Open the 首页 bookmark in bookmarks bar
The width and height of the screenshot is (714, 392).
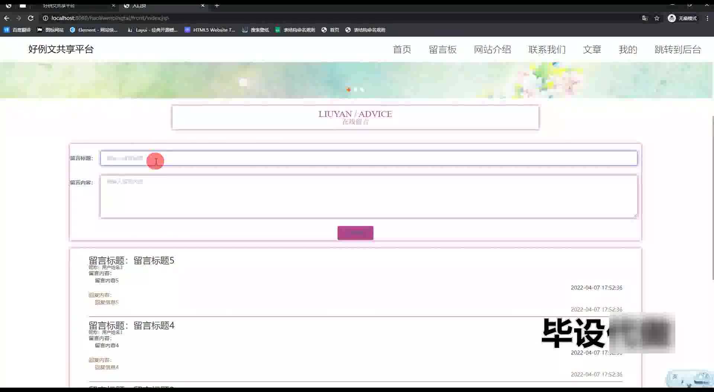tap(330, 30)
